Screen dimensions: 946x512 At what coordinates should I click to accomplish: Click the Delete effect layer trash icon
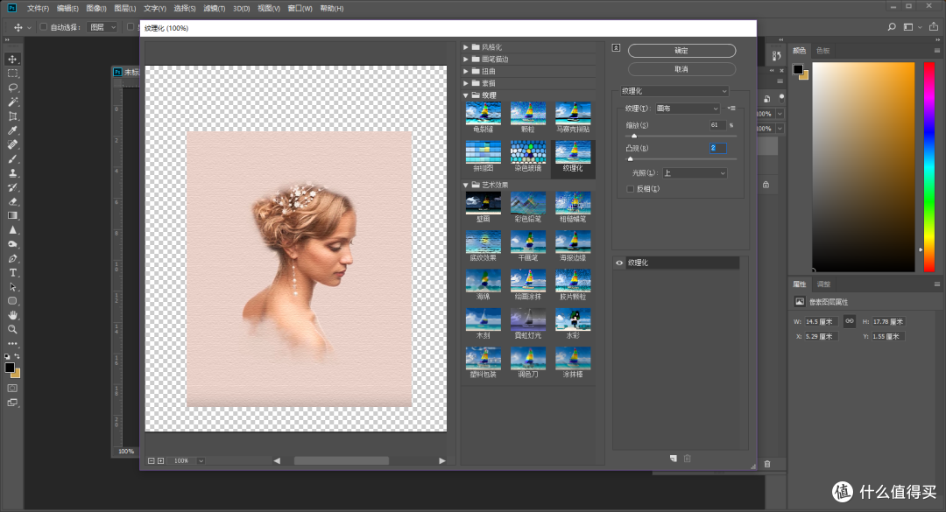(x=687, y=458)
